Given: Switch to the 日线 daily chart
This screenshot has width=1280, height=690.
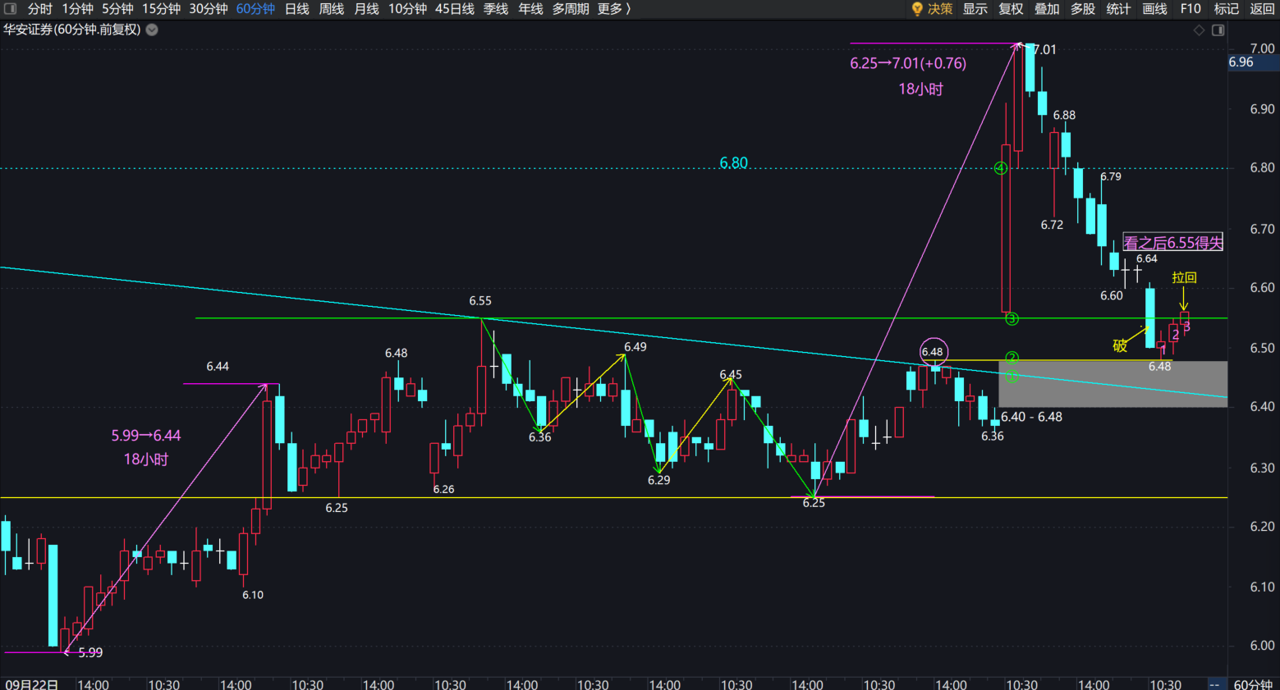Looking at the screenshot, I should pos(296,9).
